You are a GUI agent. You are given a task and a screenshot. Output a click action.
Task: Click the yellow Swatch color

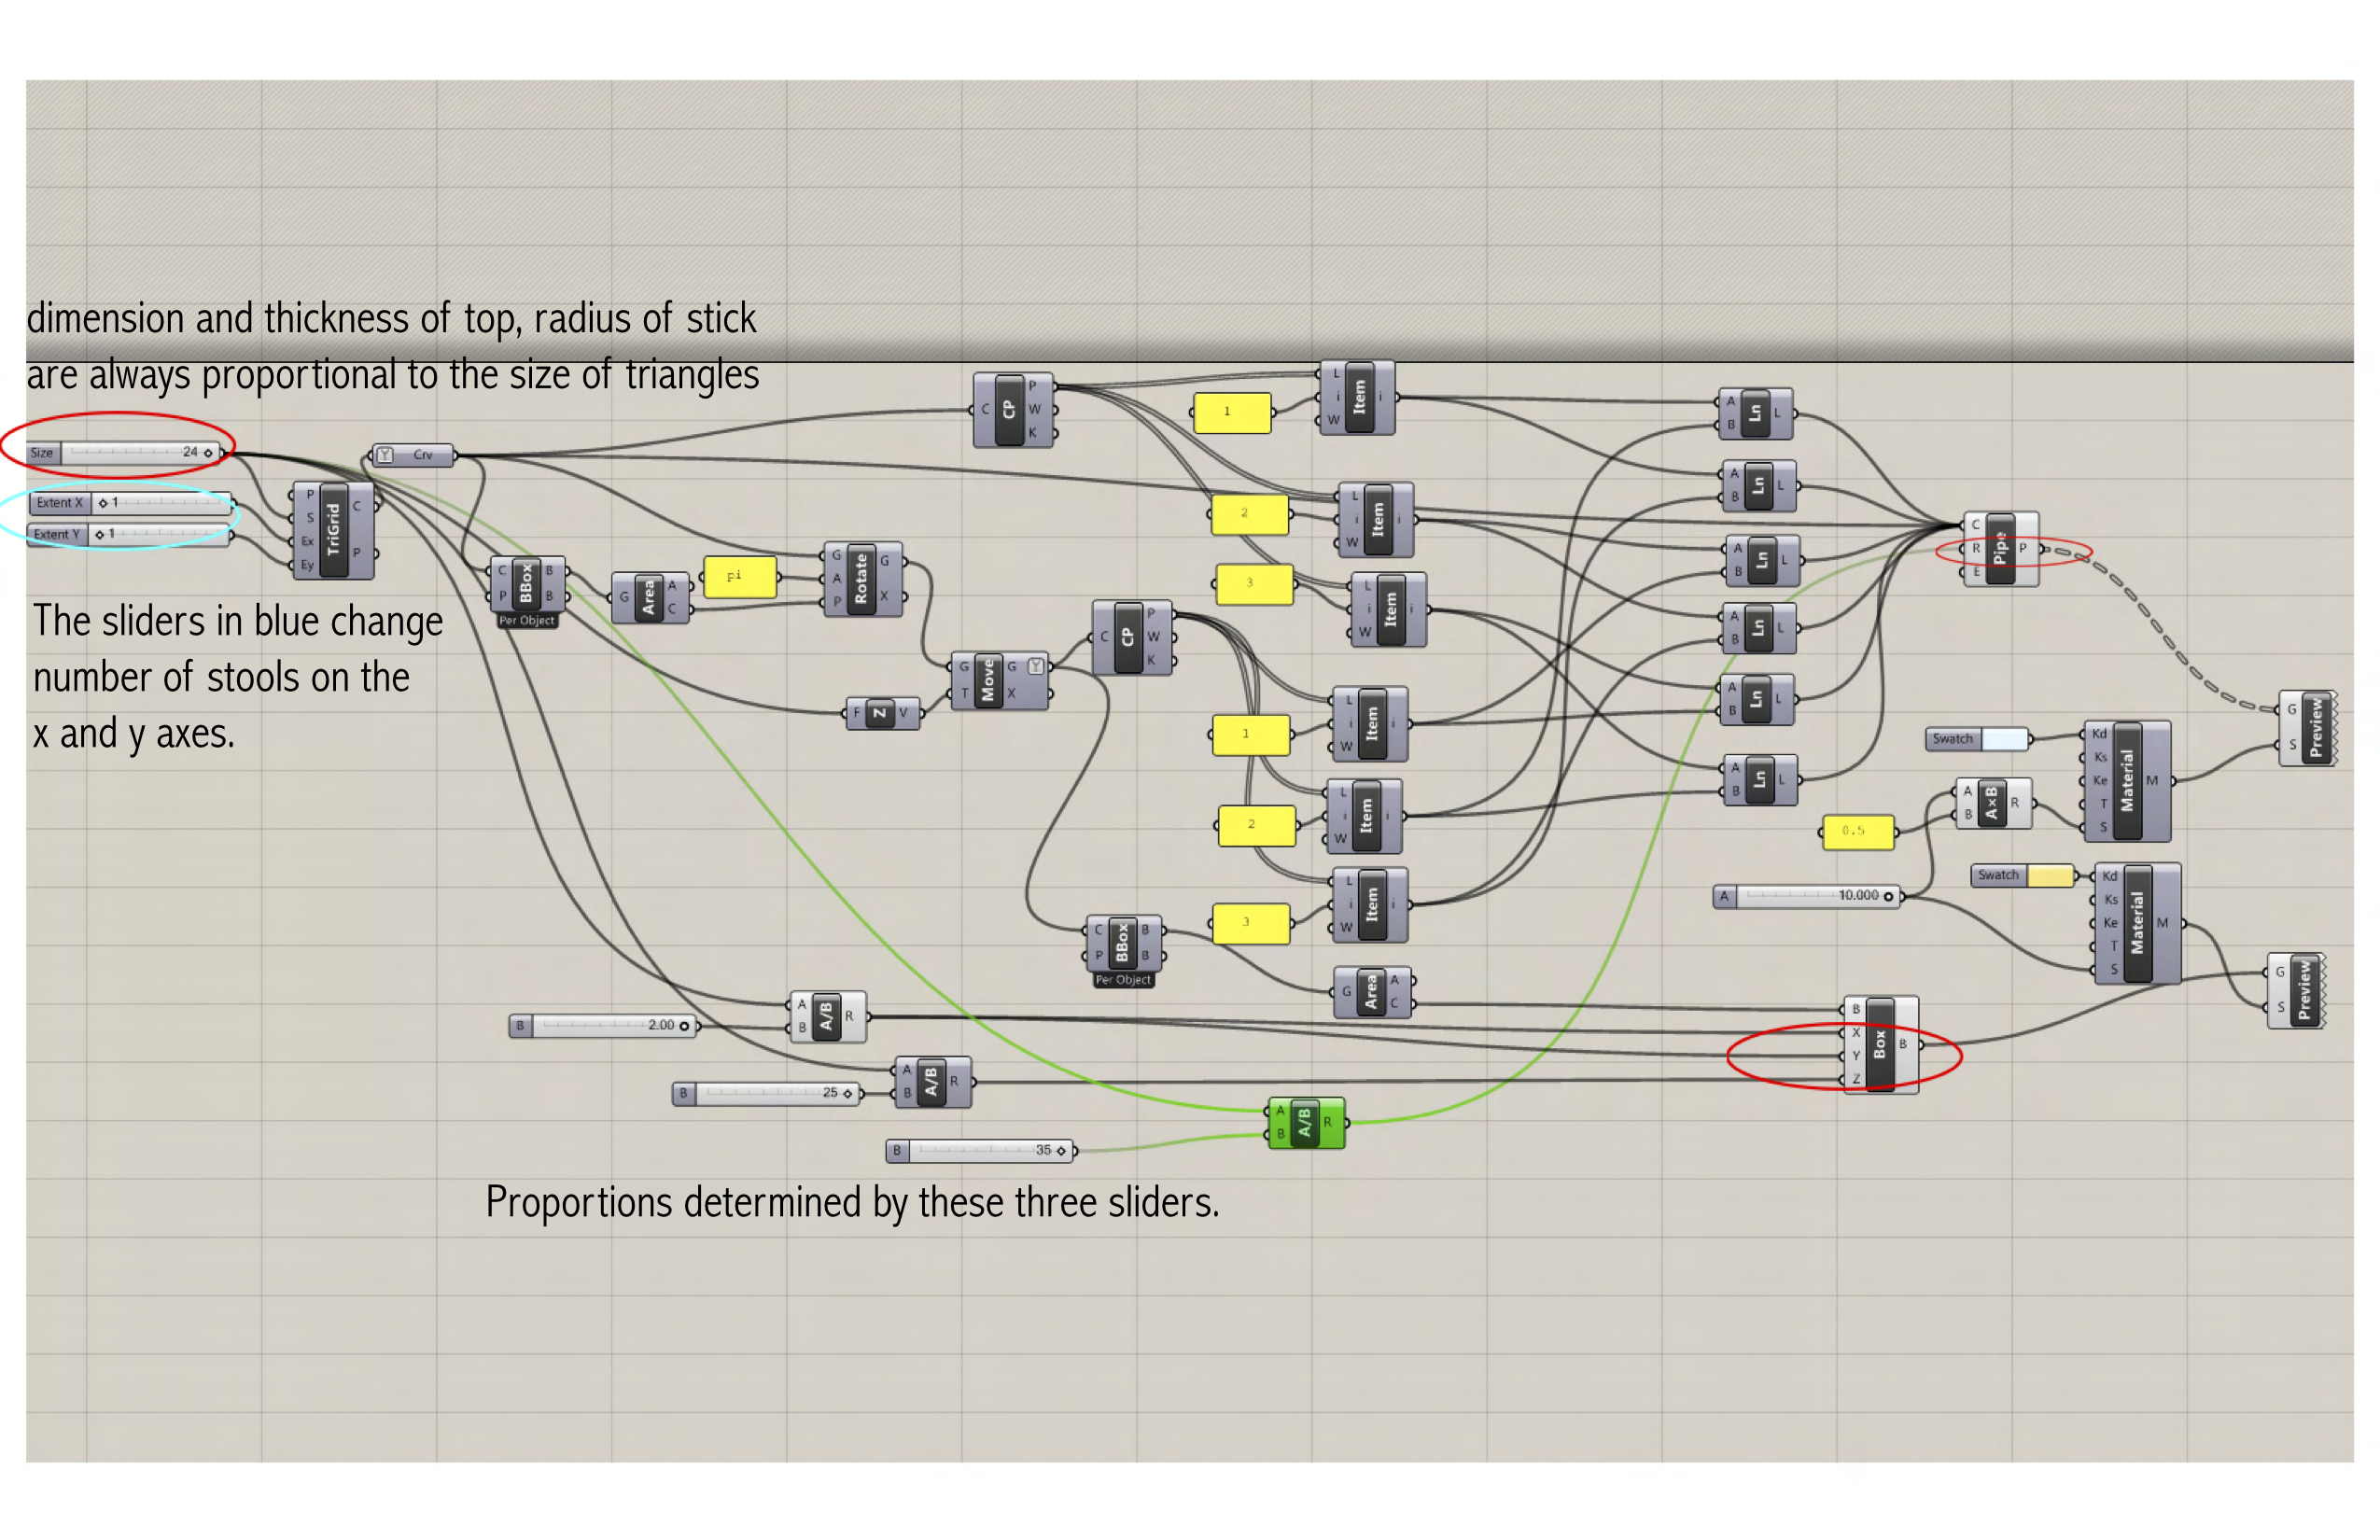coord(2050,876)
